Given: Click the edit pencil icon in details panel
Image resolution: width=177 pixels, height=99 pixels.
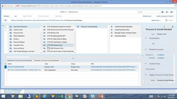Looking at the screenshot, I should point(164,27).
